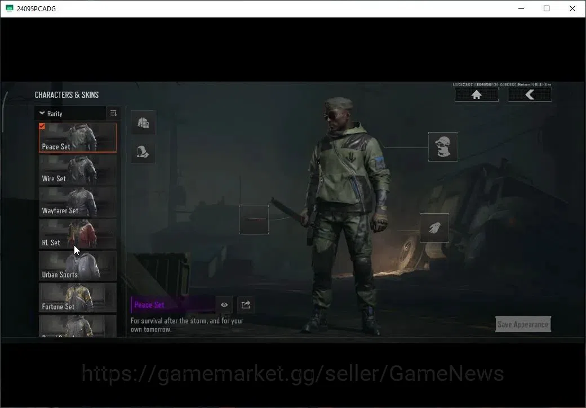
Task: Click the CHARACTERS & SKINS heading
Action: pos(67,95)
